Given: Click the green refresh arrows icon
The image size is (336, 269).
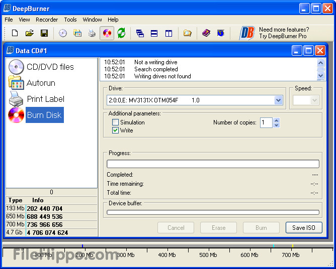Looking at the screenshot, I should (121, 33).
